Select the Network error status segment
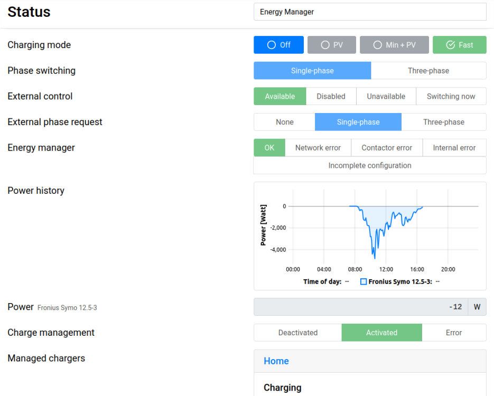Screen dimensions: 494x396 tap(318, 148)
